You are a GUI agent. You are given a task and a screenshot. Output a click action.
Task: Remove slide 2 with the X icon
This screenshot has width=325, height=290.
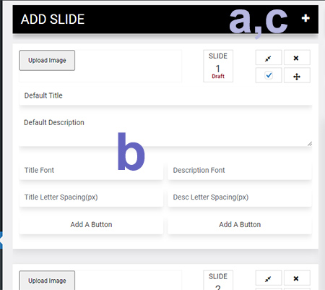click(x=297, y=278)
